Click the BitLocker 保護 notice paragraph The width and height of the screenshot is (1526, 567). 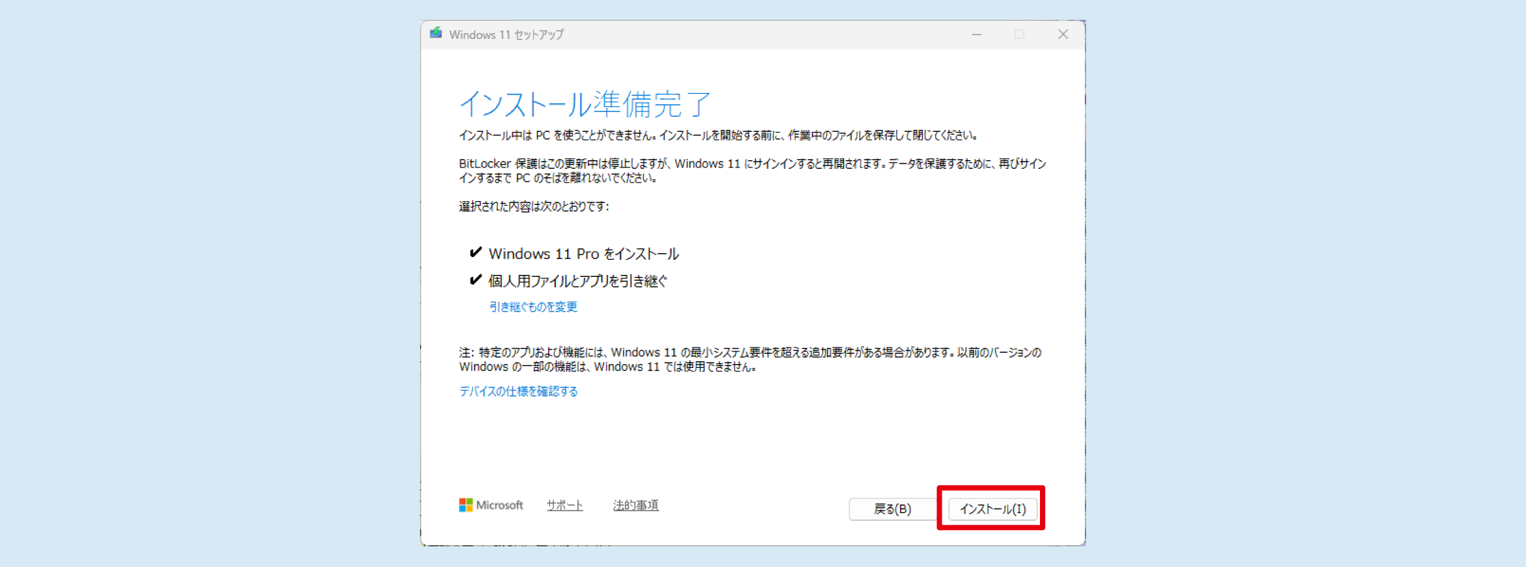[752, 171]
